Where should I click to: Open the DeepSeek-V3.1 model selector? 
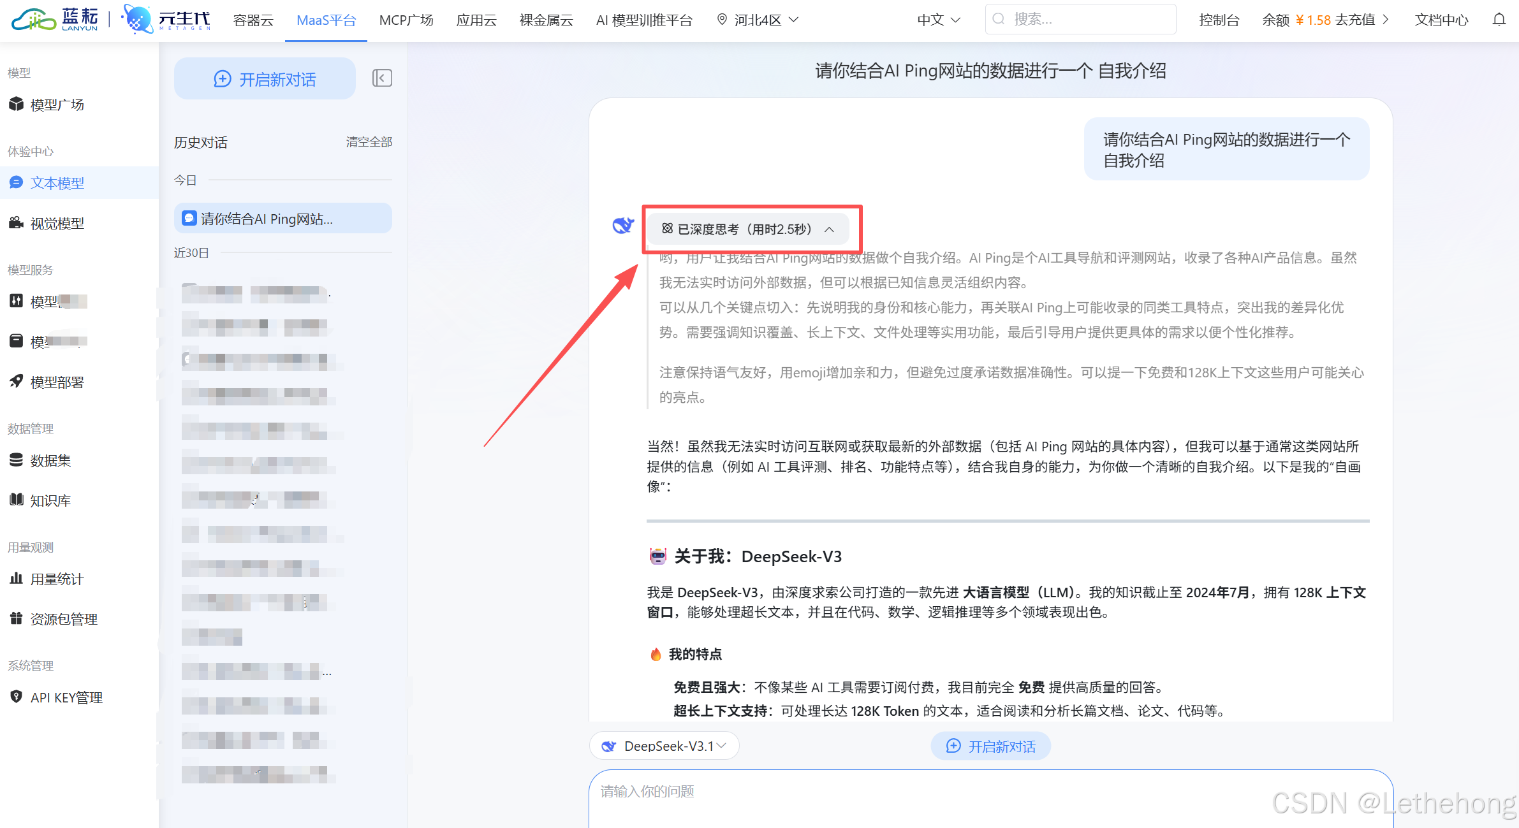[664, 746]
